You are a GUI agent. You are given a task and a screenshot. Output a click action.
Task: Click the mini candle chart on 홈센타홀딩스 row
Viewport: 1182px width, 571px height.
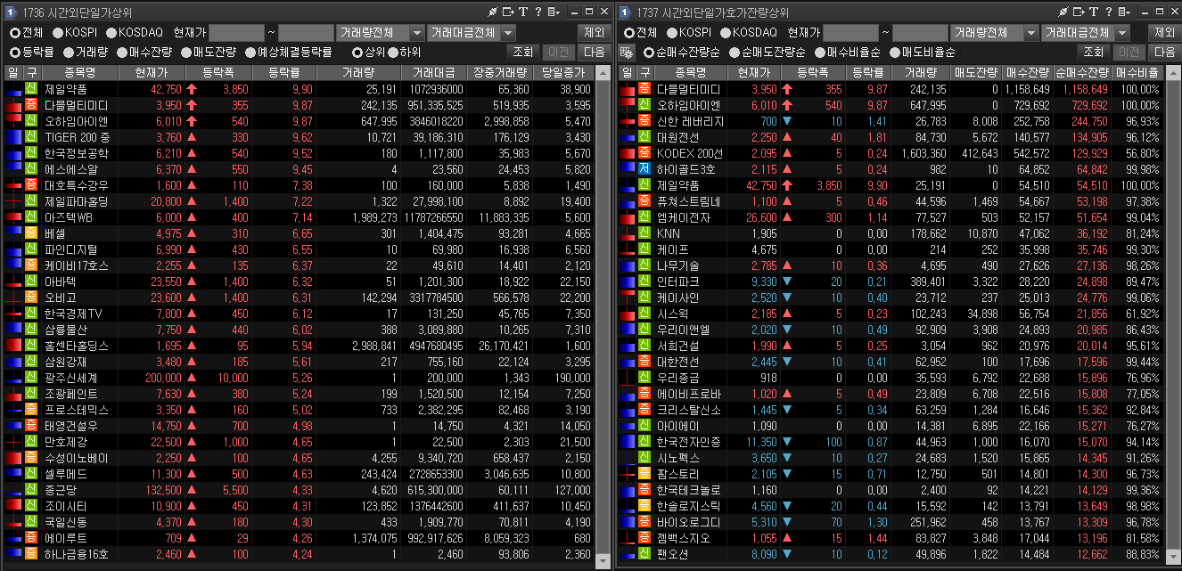point(12,346)
